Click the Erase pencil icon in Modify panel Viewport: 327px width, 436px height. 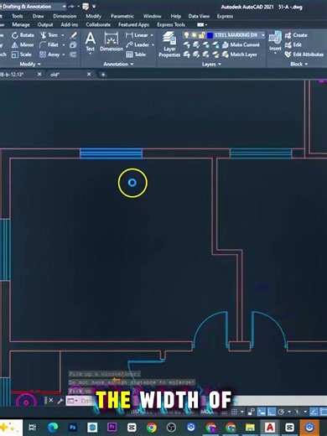(73, 35)
